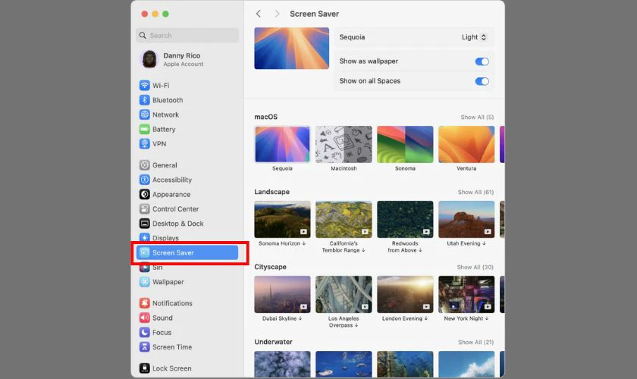Click Show All (30) for Cityscape

point(475,268)
